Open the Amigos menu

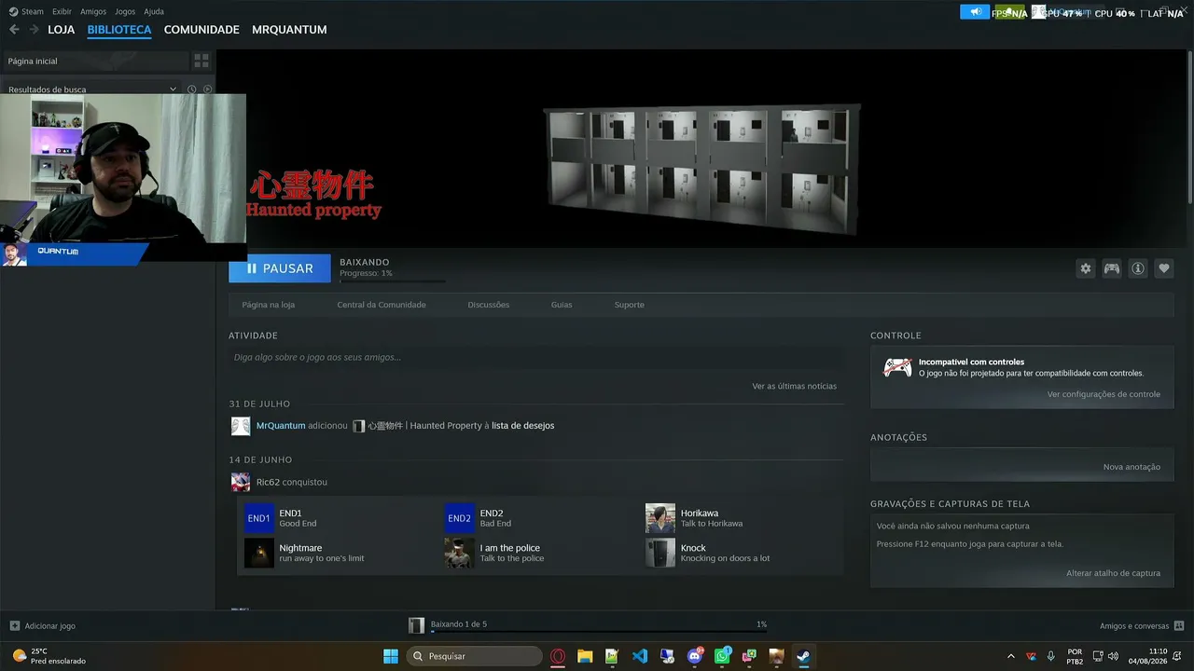click(x=93, y=12)
